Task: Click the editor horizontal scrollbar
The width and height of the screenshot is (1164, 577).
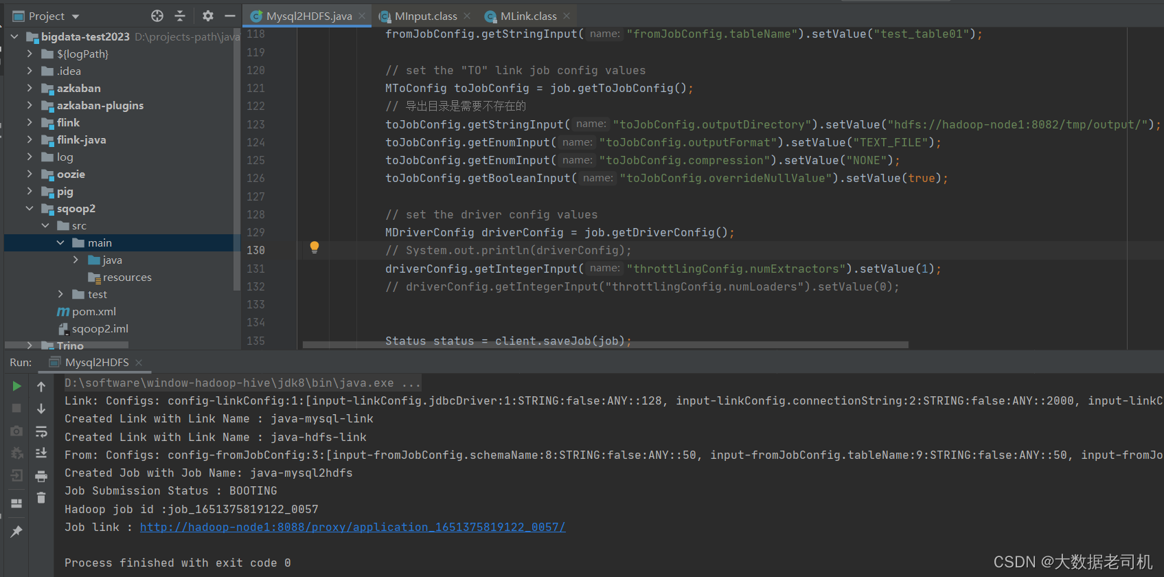Action: [605, 345]
